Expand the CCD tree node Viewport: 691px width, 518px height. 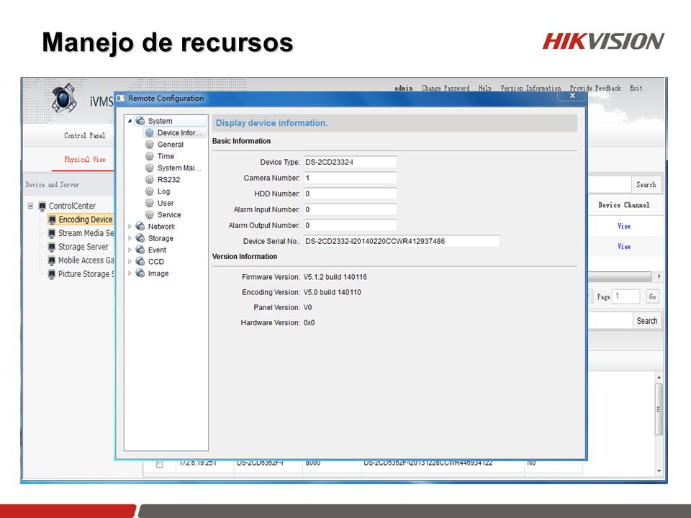pyautogui.click(x=130, y=262)
